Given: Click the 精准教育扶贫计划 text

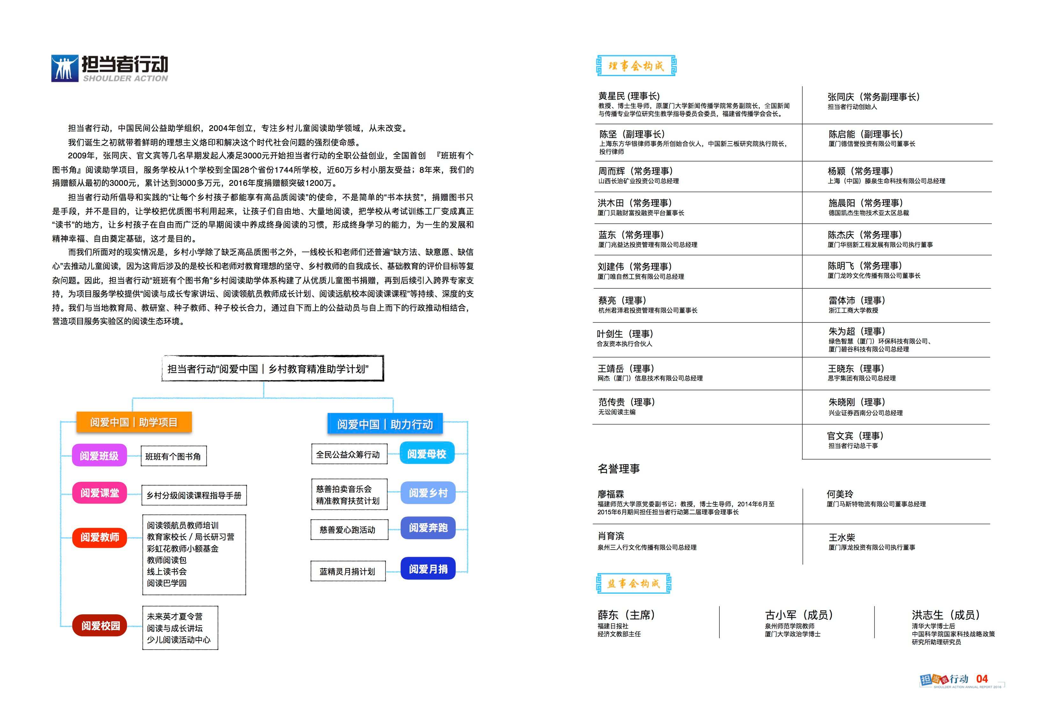Looking at the screenshot, I should [348, 501].
